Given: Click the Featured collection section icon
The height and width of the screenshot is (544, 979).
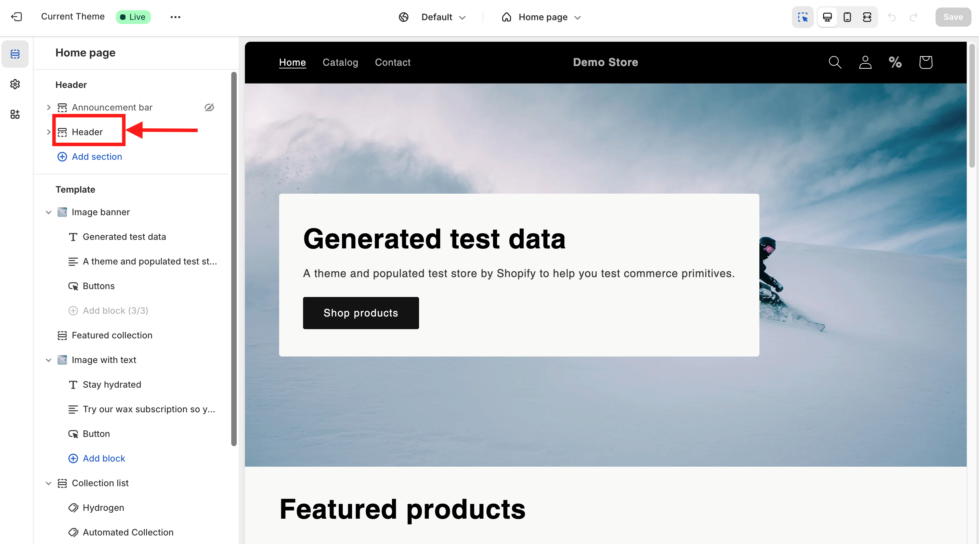Looking at the screenshot, I should pos(62,335).
